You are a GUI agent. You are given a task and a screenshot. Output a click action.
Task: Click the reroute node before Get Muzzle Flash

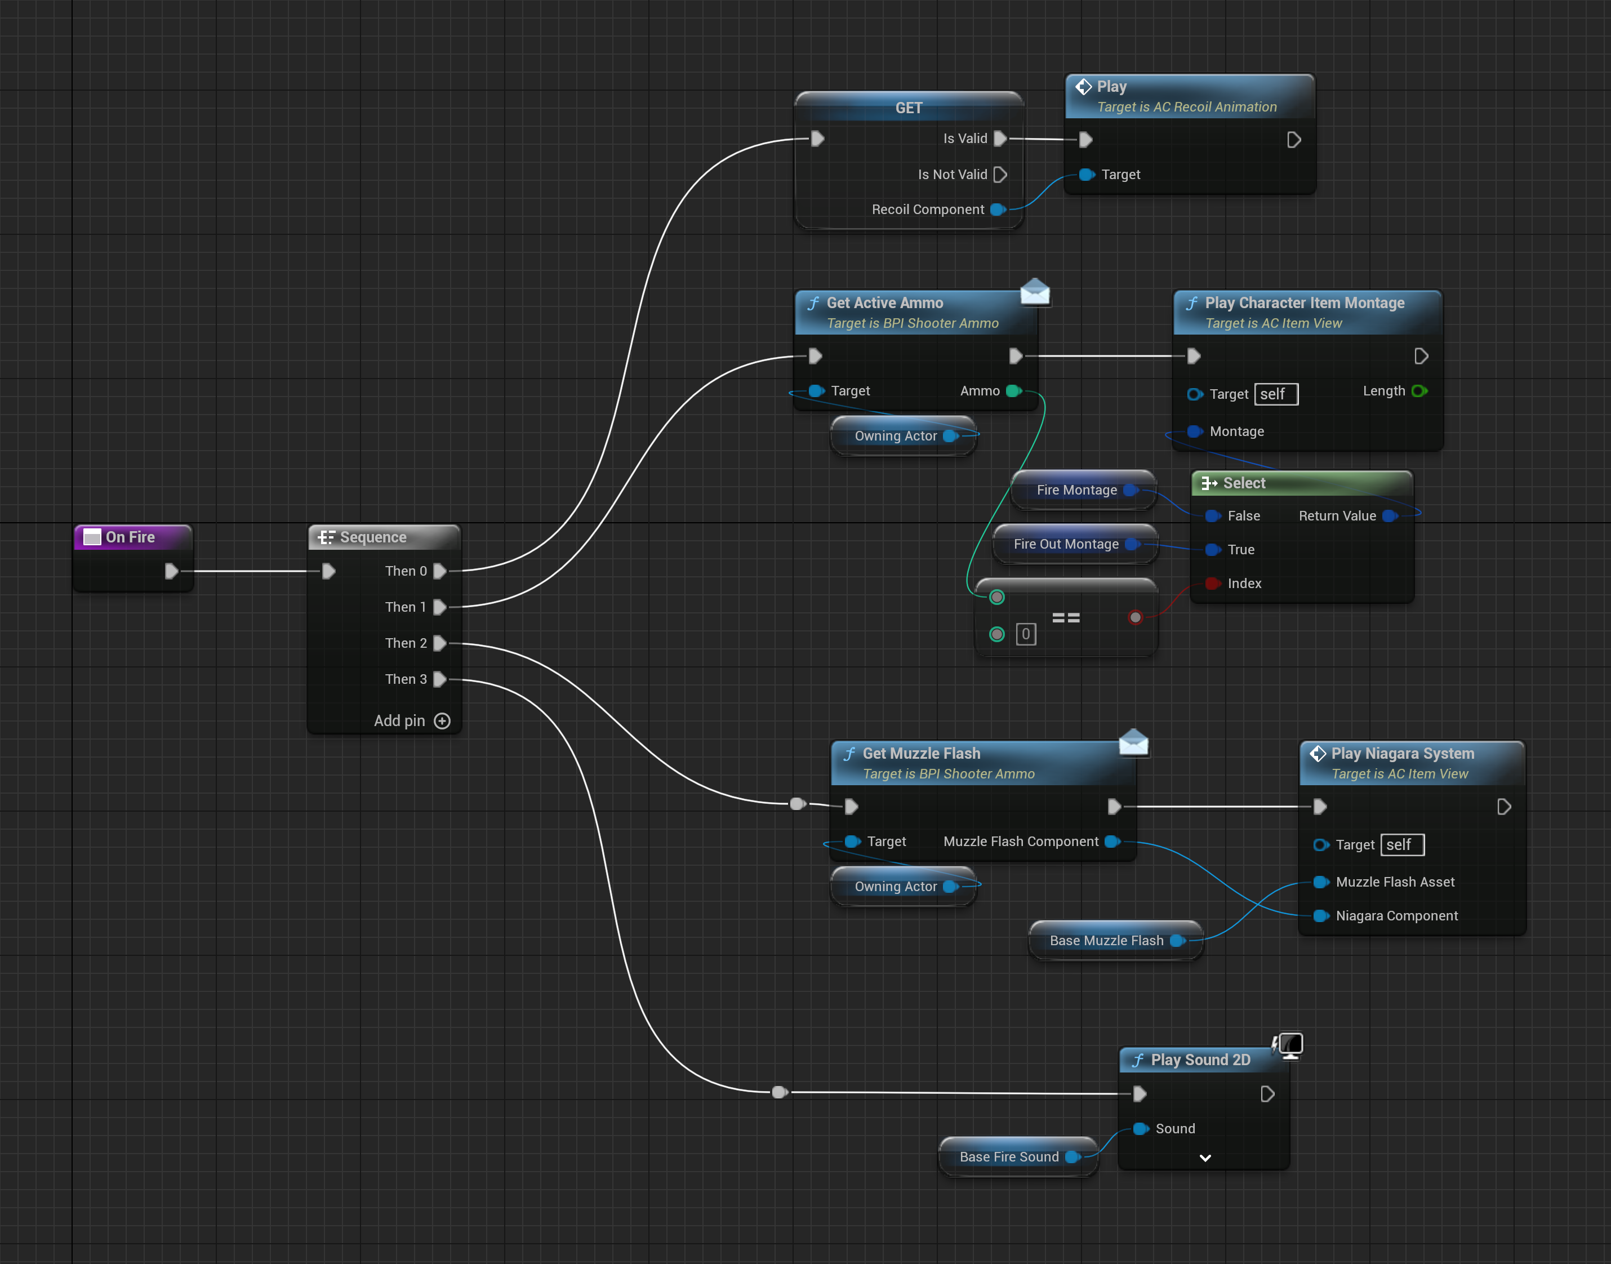[x=798, y=804]
